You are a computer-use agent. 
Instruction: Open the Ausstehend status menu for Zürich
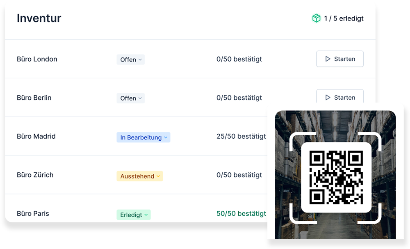coord(139,176)
